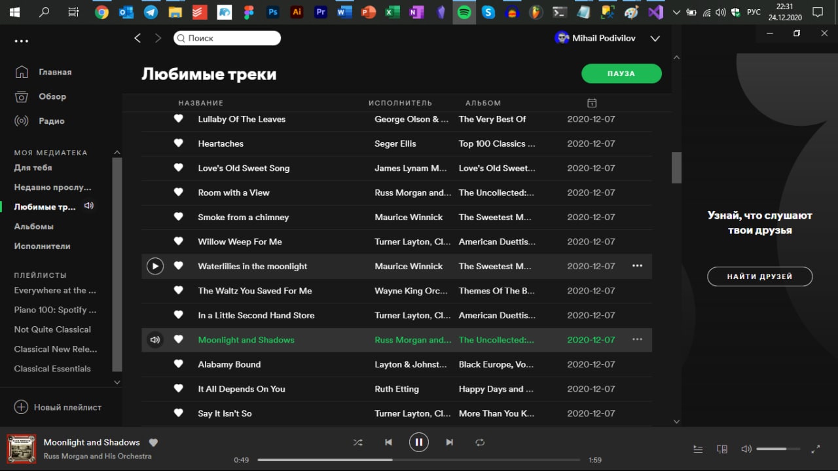Unlike Lullaby Of The Leaves heart
Viewport: 838px width, 471px height.
(x=178, y=119)
